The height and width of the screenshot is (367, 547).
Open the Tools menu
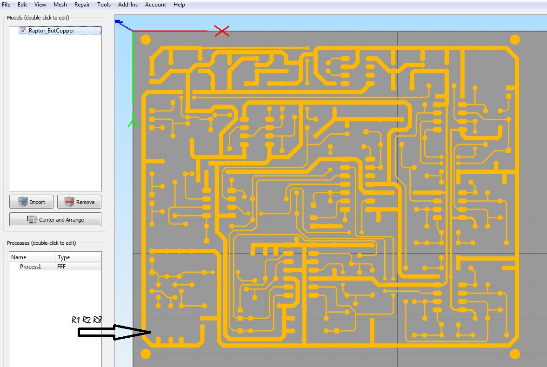104,5
